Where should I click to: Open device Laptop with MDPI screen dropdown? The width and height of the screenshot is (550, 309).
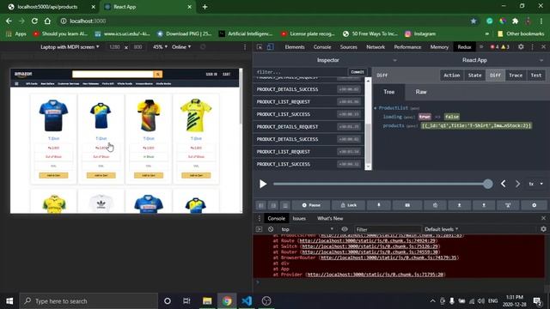pyautogui.click(x=70, y=46)
